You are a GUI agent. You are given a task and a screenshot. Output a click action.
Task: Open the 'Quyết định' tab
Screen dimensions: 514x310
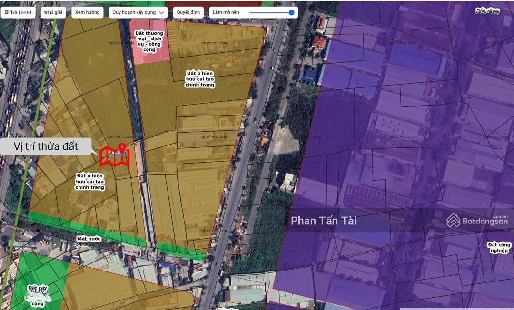[x=188, y=12]
